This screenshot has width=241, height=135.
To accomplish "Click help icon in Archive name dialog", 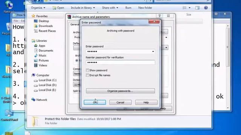I will pyautogui.click(x=160, y=16).
